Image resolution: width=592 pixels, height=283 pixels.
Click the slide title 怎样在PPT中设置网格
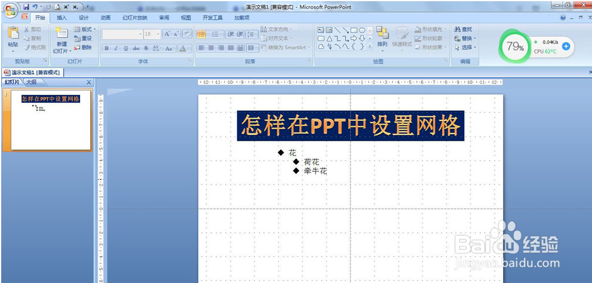coord(351,126)
